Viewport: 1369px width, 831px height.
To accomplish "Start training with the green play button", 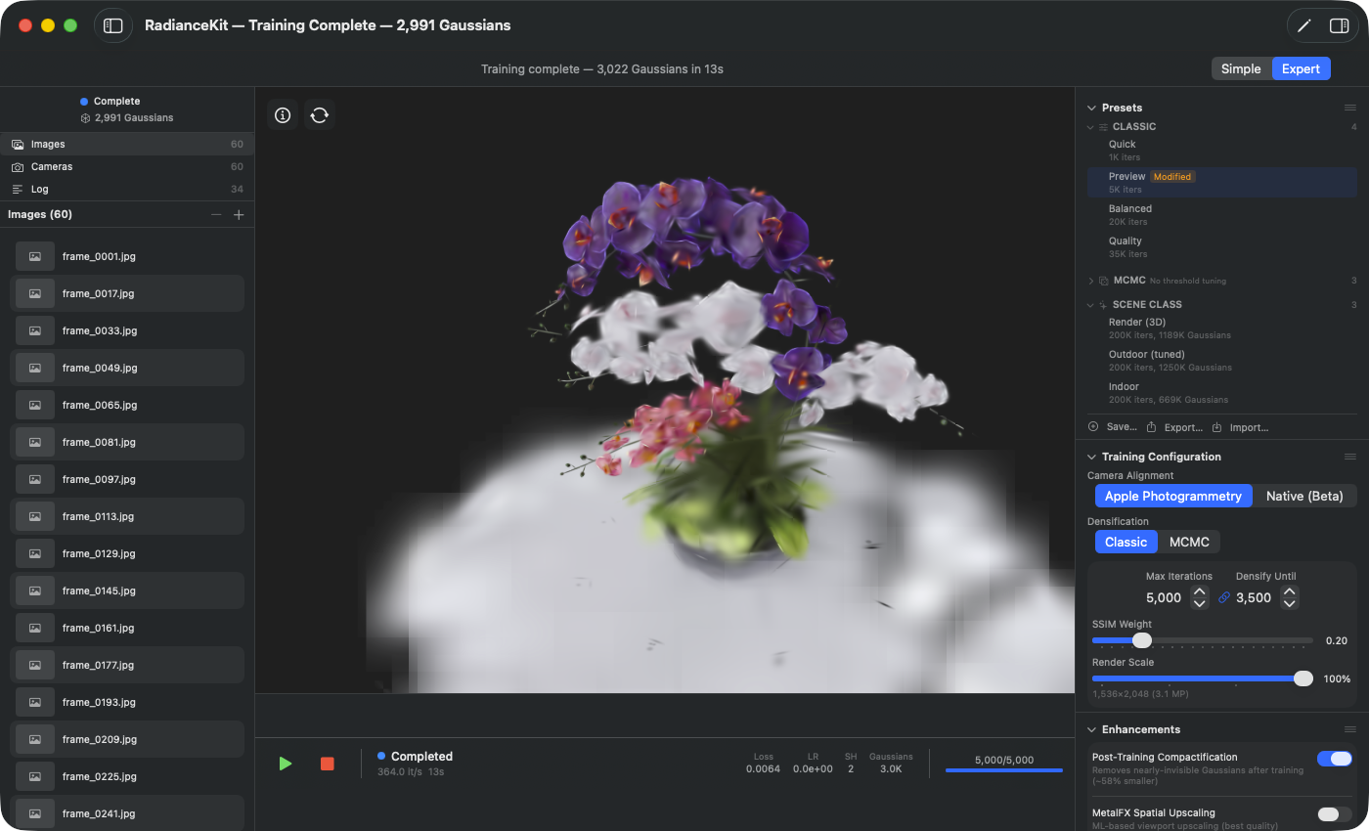I will pos(286,764).
